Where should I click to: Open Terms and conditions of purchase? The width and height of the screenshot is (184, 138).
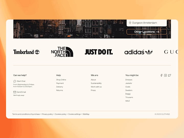(x=26, y=114)
